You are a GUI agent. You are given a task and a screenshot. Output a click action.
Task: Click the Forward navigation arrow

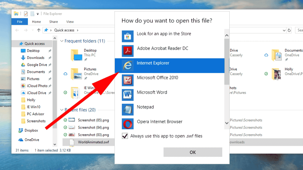pyautogui.click(x=26, y=30)
